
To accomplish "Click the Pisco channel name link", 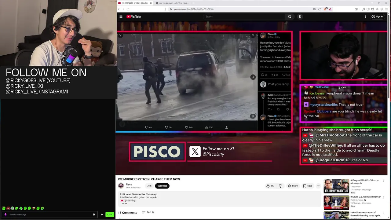I will pos(129,185).
